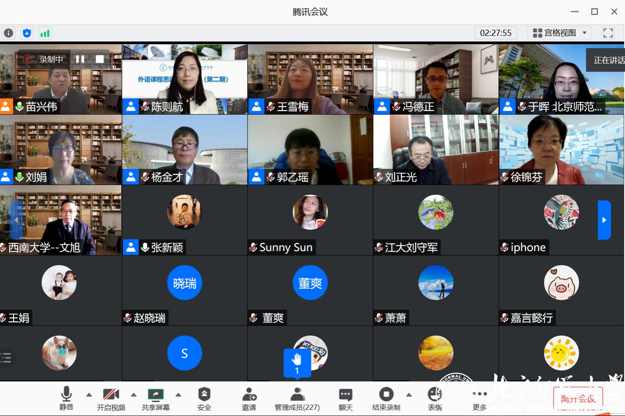Stop recording with the square button

point(100,59)
